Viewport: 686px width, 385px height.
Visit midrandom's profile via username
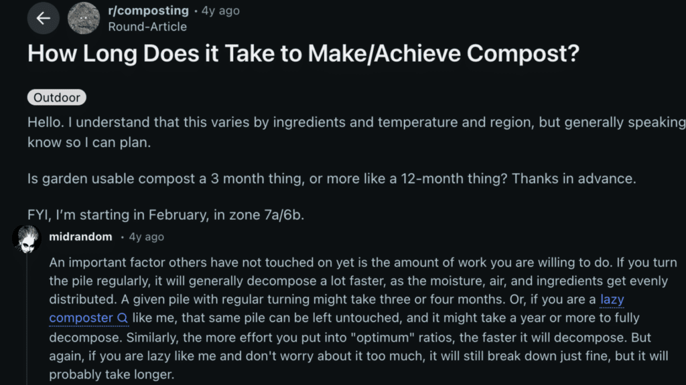click(x=80, y=236)
